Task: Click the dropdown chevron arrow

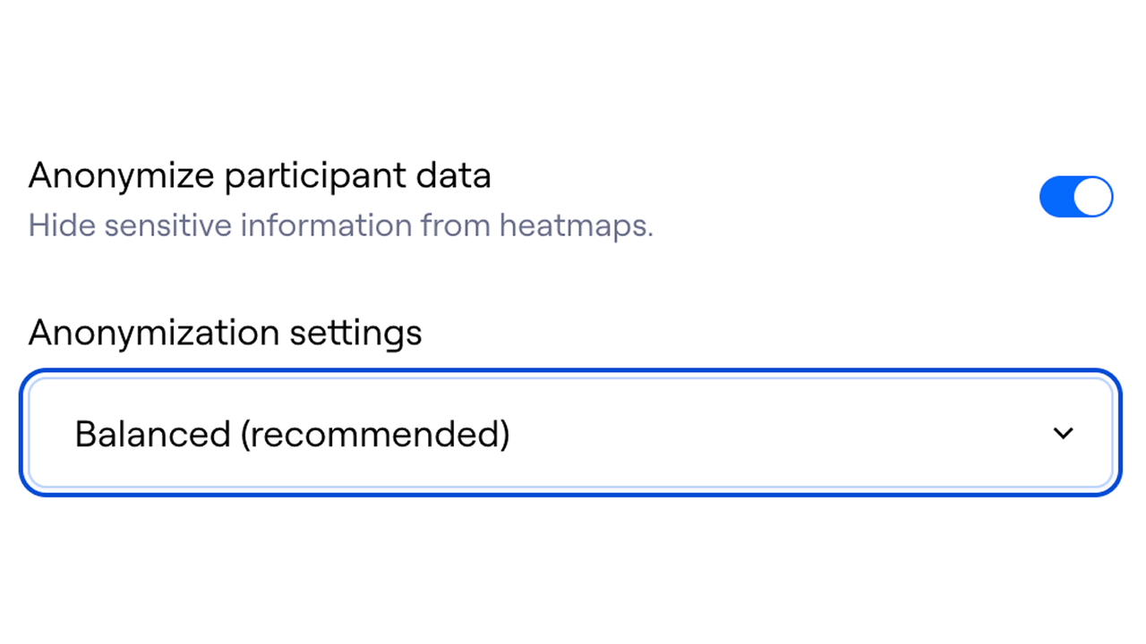Action: coord(1063,434)
